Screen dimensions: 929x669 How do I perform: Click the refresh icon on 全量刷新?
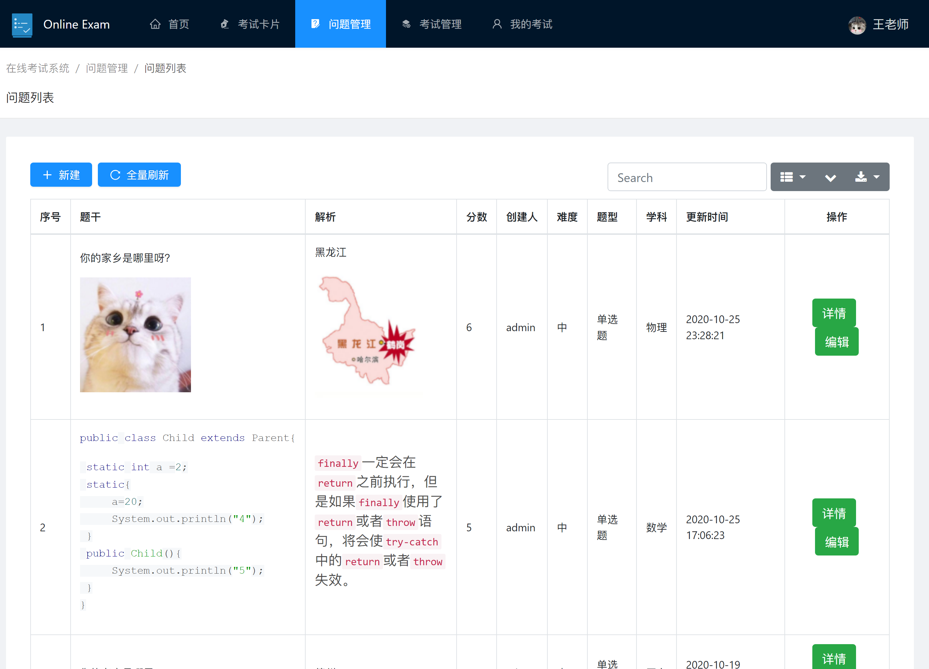(x=115, y=175)
